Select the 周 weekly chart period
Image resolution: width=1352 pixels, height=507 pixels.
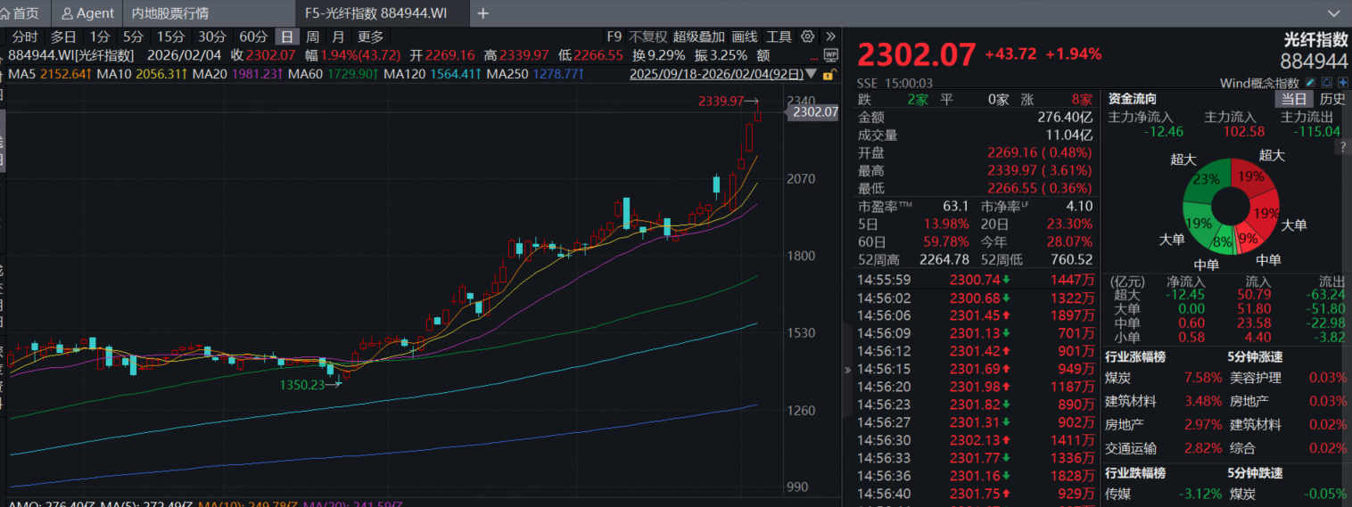312,37
